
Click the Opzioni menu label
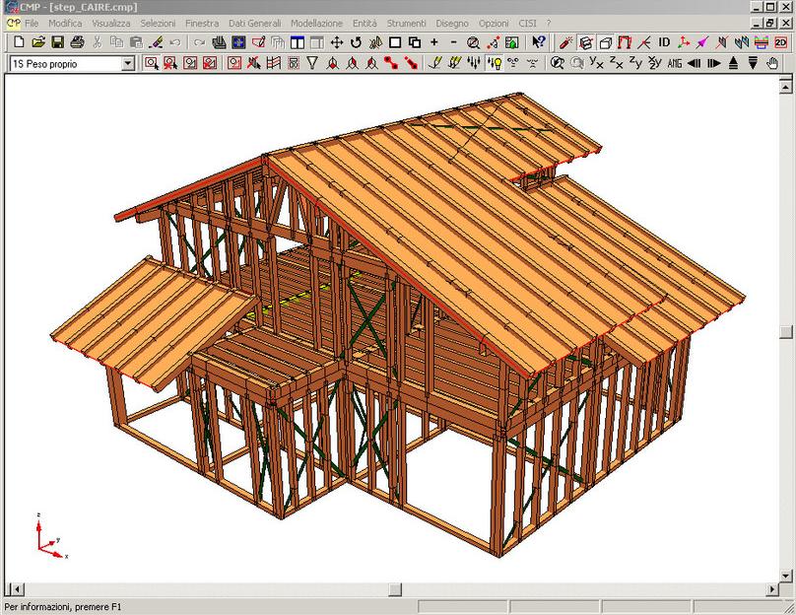click(x=494, y=23)
